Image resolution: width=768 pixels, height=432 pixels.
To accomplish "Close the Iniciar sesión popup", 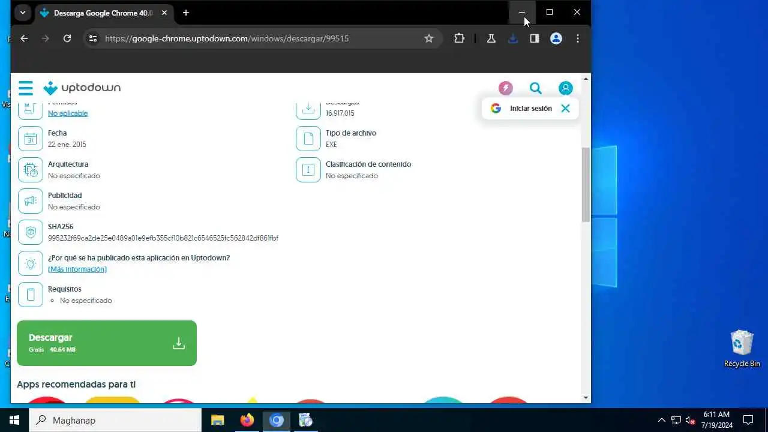I will 565,109.
